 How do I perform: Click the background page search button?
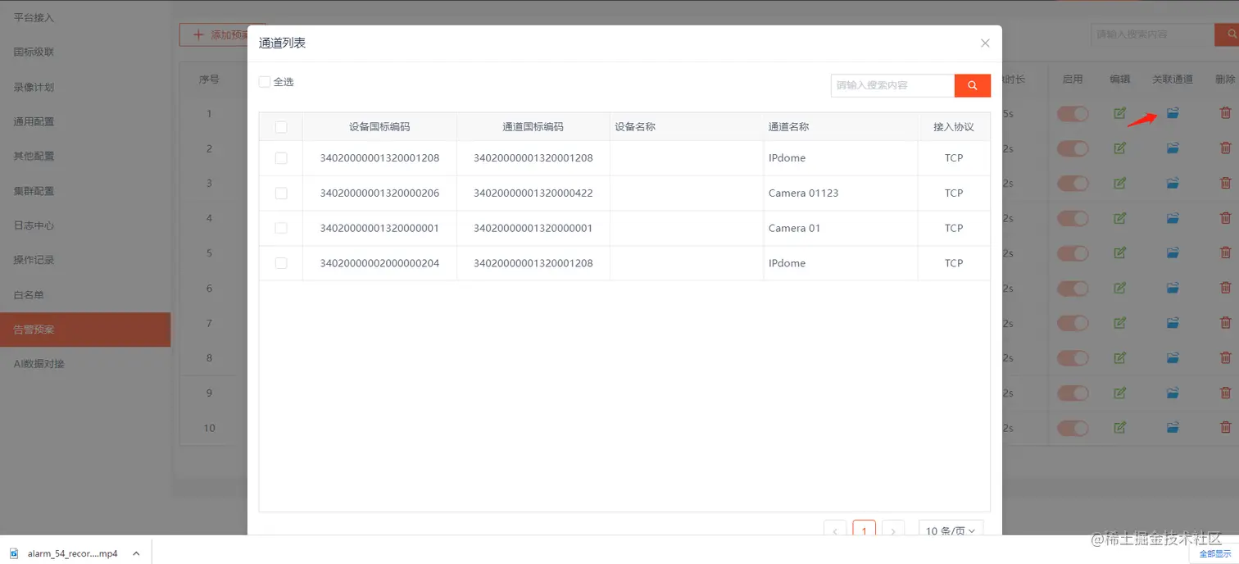coord(1228,34)
